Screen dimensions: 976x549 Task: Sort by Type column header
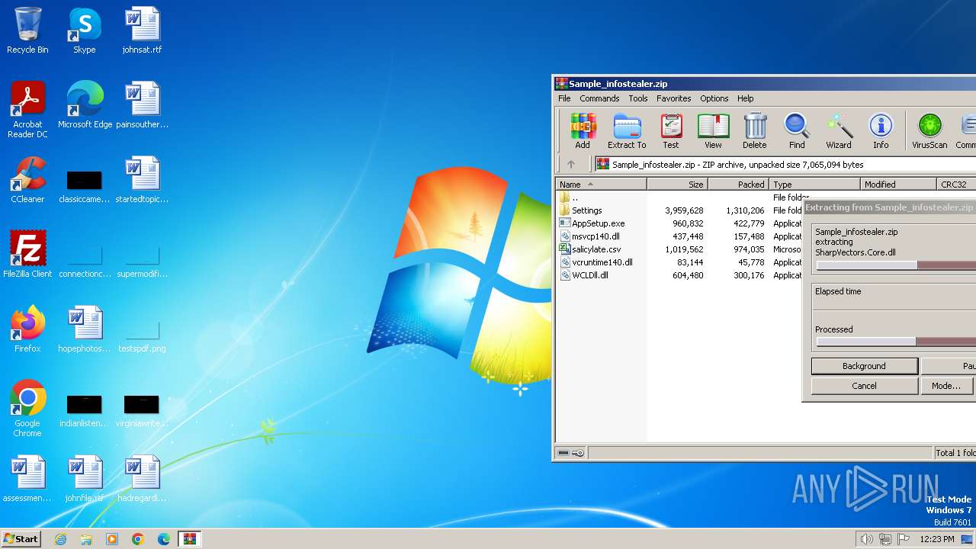[x=814, y=185]
